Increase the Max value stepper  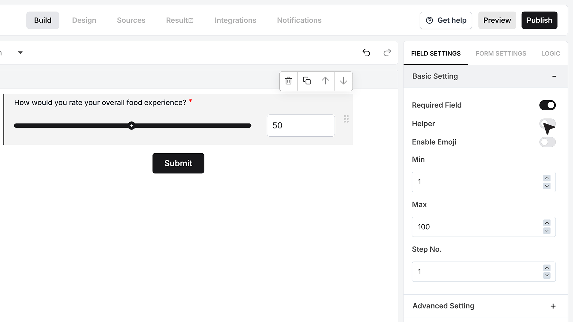click(547, 223)
